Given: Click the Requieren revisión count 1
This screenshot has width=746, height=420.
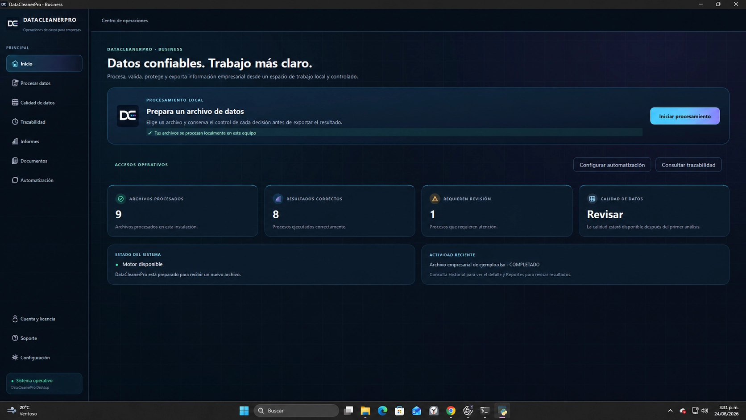Looking at the screenshot, I should point(432,215).
